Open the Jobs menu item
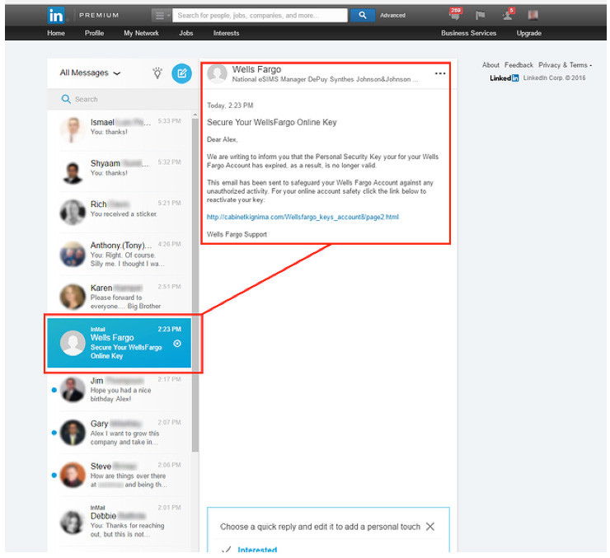Image resolution: width=610 pixels, height=558 pixels. click(186, 33)
